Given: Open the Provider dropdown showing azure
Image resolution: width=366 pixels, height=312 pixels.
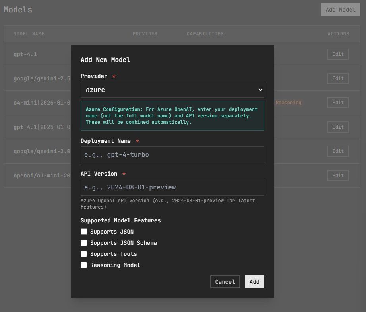Looking at the screenshot, I should coord(172,90).
